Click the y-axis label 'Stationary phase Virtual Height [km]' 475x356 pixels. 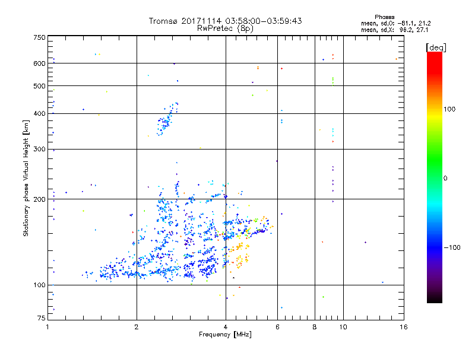point(26,179)
